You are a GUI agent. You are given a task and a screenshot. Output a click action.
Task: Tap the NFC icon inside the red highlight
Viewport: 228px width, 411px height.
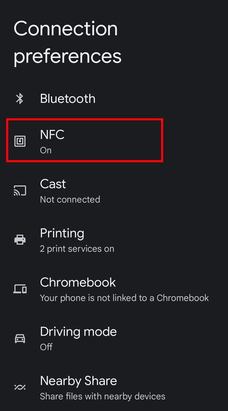click(20, 140)
